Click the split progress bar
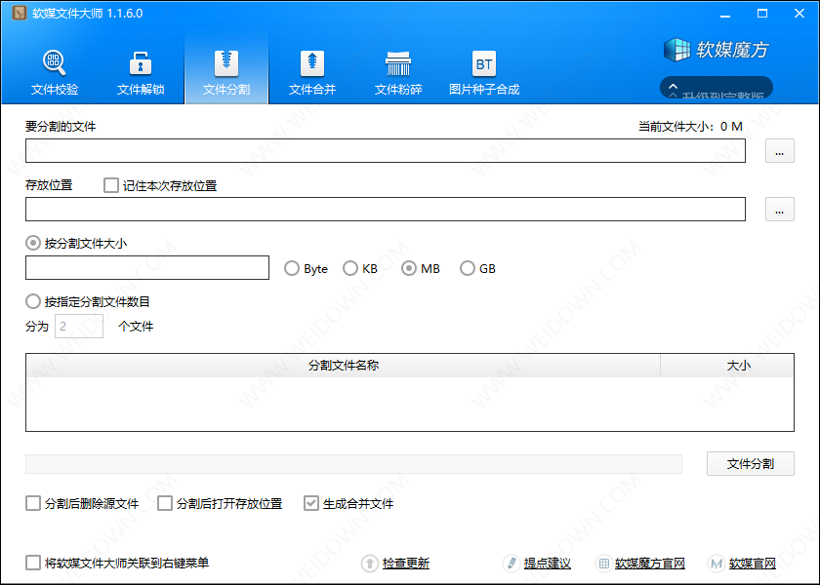 pyautogui.click(x=353, y=464)
